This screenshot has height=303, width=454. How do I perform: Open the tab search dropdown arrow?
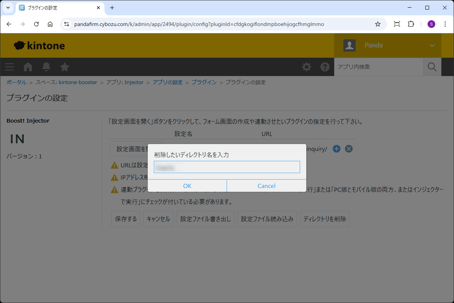8,8
